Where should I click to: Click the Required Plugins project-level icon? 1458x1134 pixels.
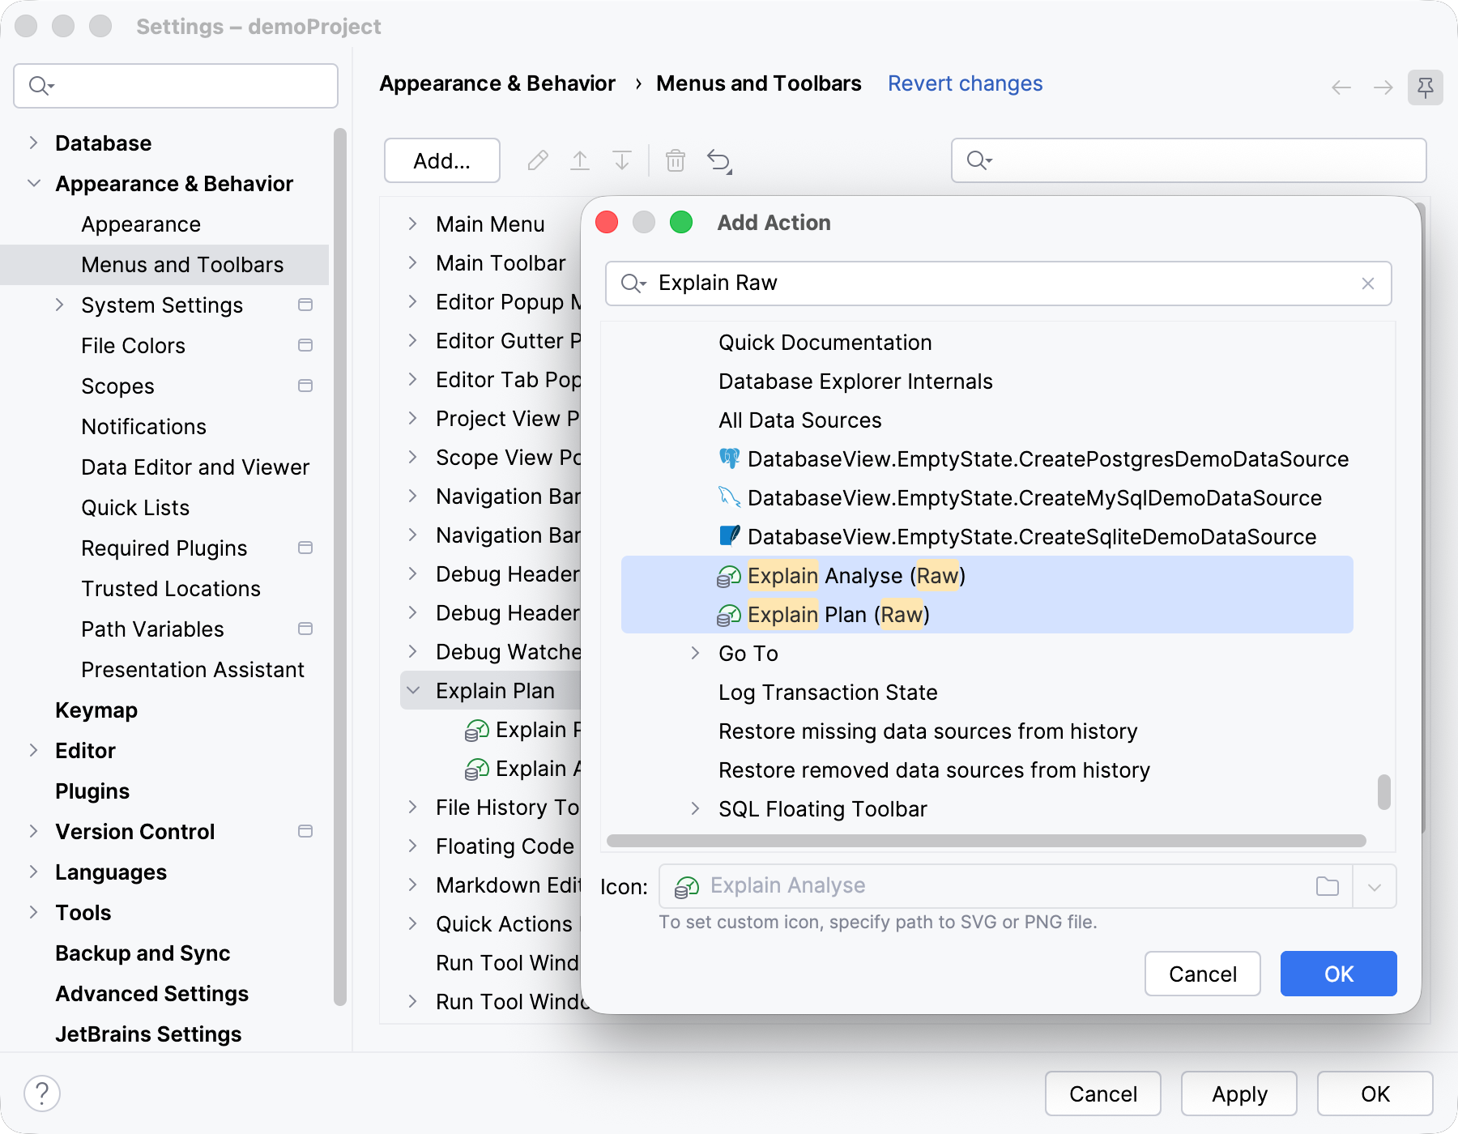(x=305, y=548)
